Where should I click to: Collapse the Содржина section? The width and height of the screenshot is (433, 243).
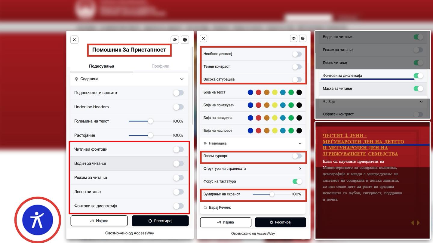(x=182, y=79)
